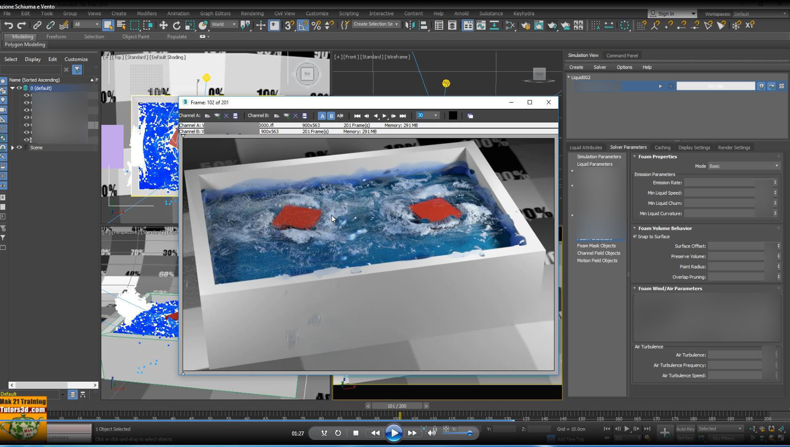
Task: Click the Emission Rate input field
Action: tap(719, 183)
